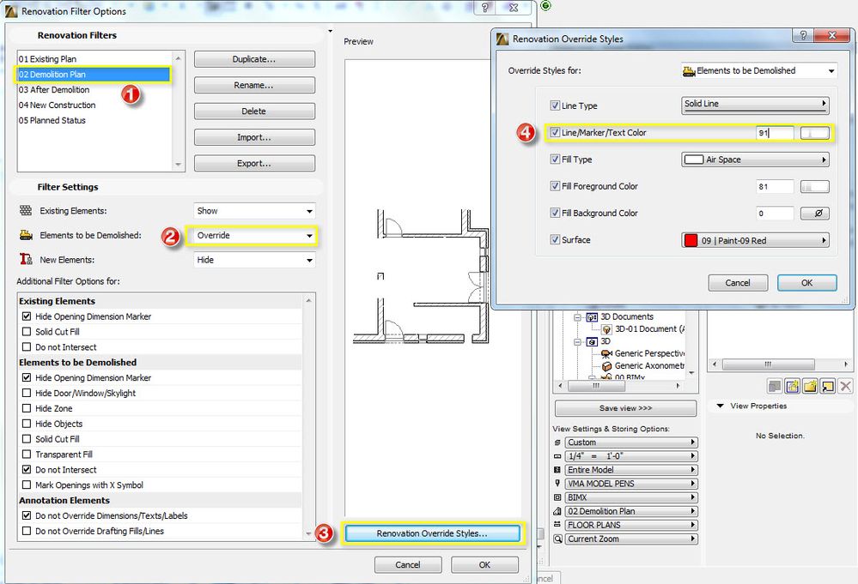Click the Line/Marker/Text Color pen number field
Viewport: 858px width, 584px height.
pyautogui.click(x=775, y=133)
